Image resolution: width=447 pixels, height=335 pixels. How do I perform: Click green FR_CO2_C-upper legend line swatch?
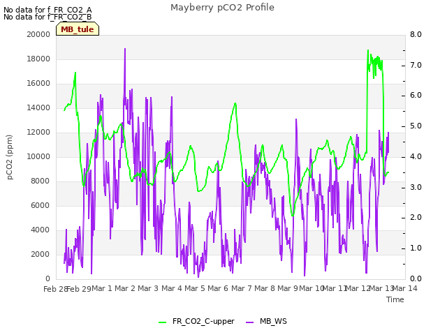[163, 322]
